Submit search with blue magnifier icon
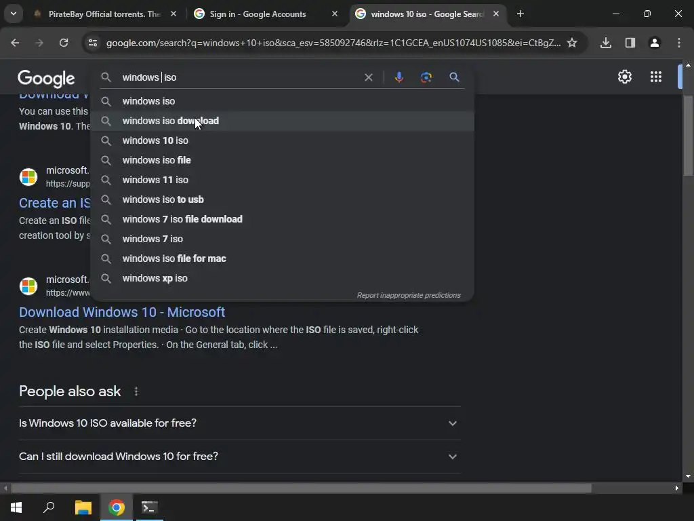694x521 pixels. (454, 77)
